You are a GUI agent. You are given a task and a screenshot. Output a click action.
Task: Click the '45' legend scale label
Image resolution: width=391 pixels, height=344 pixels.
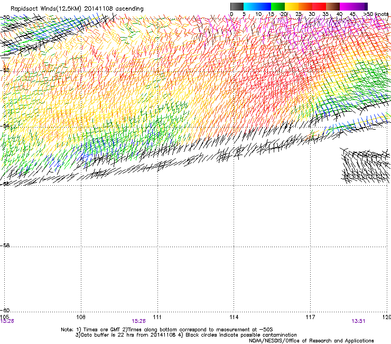[x=352, y=14]
